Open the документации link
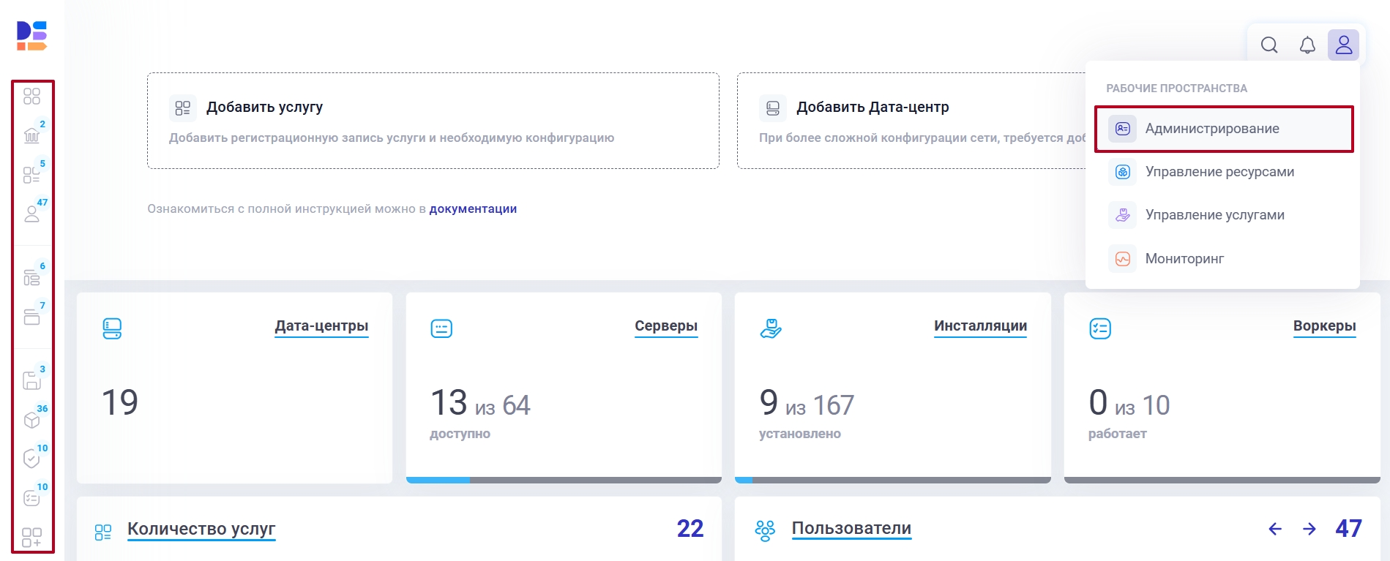The width and height of the screenshot is (1390, 561). coord(473,209)
